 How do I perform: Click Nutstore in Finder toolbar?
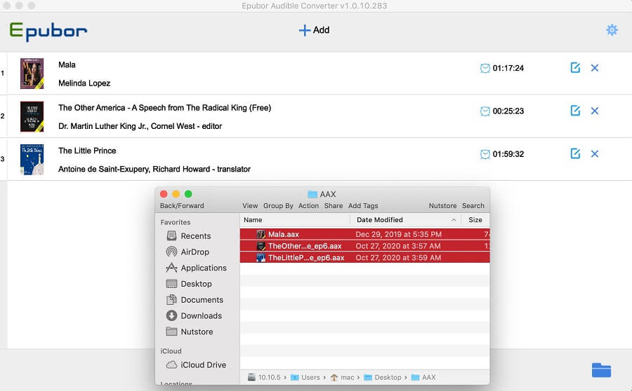(x=442, y=205)
